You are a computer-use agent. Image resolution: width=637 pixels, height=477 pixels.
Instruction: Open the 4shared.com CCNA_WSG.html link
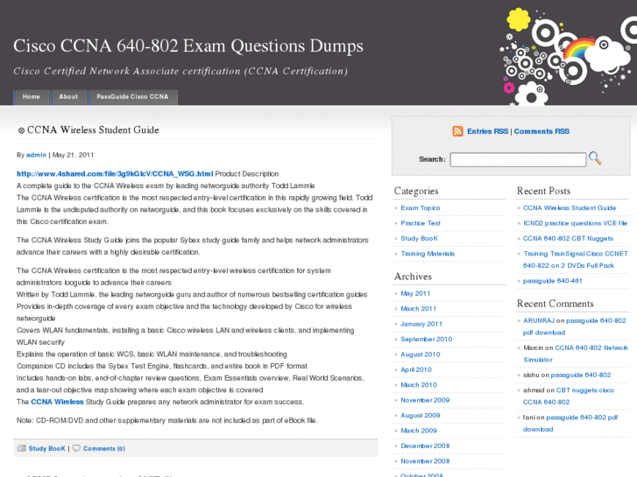(115, 174)
